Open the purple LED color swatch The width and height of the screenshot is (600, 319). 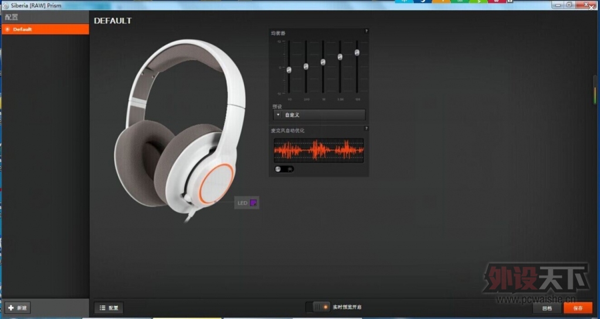coord(253,203)
